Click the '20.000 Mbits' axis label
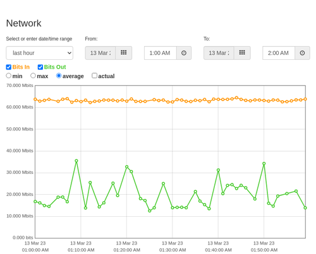The image size is (316, 254). (x=20, y=194)
